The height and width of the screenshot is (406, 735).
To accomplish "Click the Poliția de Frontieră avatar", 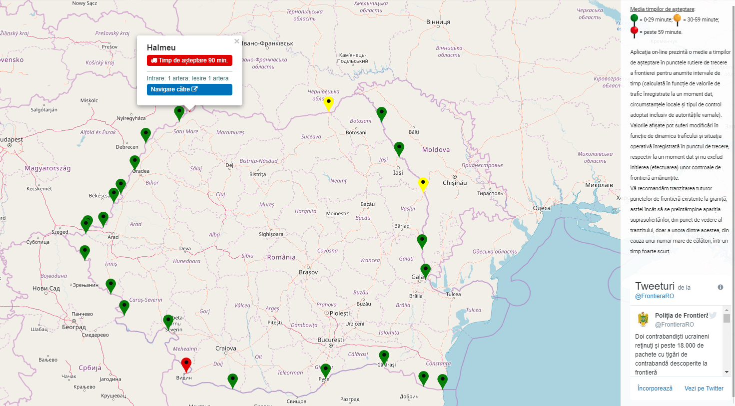I will point(643,319).
